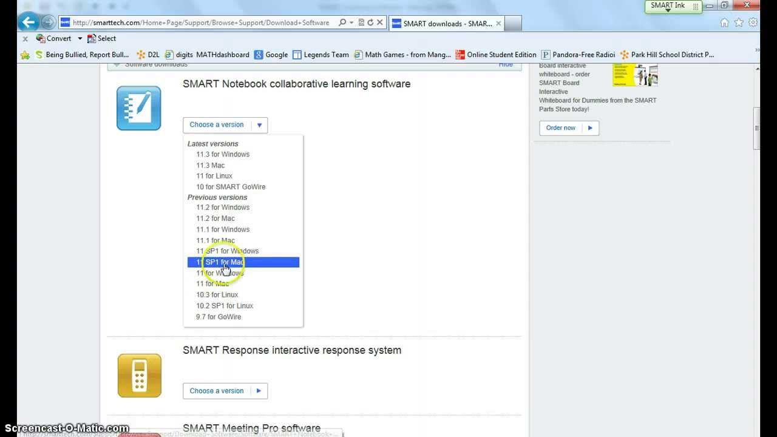The width and height of the screenshot is (777, 437).
Task: Select highlighted 11 SP1 for Mac
Action: (243, 262)
